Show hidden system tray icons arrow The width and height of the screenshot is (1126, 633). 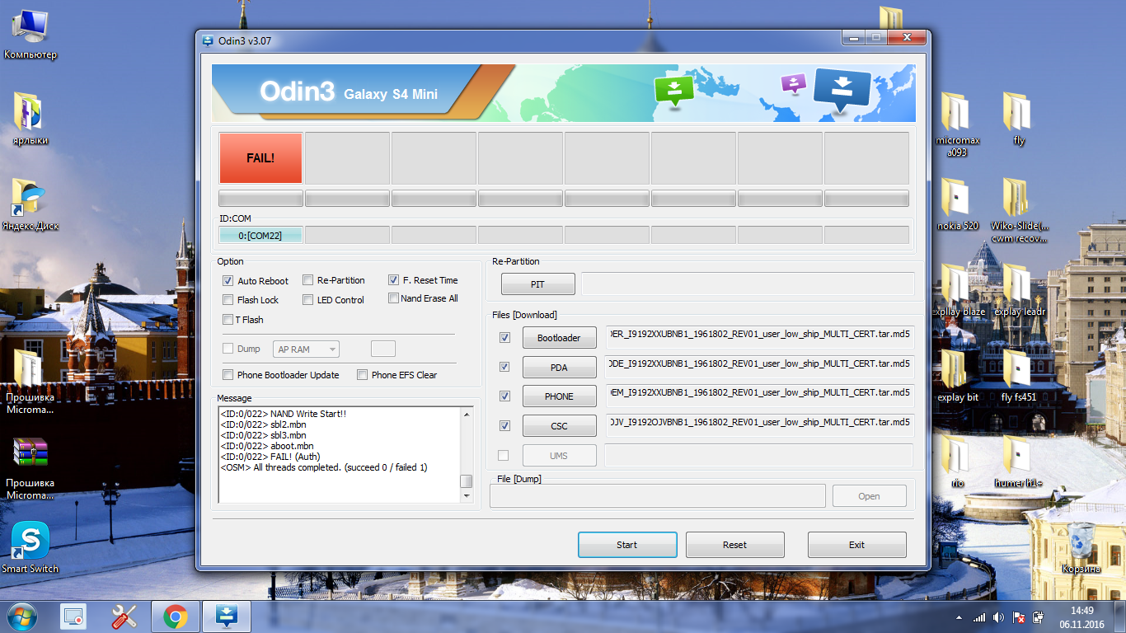point(959,617)
